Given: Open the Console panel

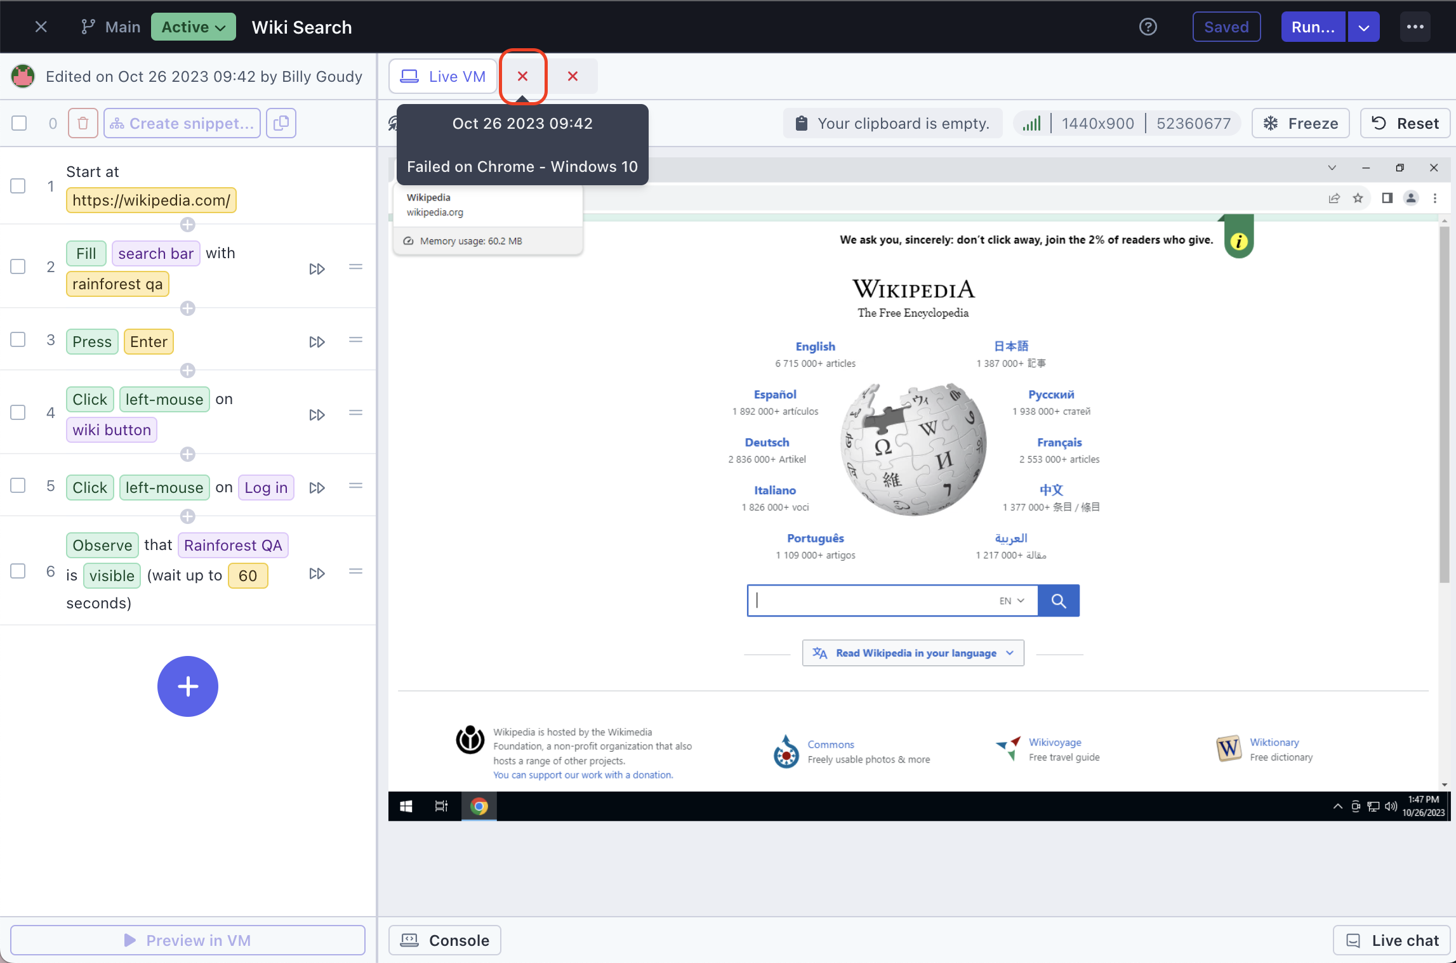Looking at the screenshot, I should (445, 940).
